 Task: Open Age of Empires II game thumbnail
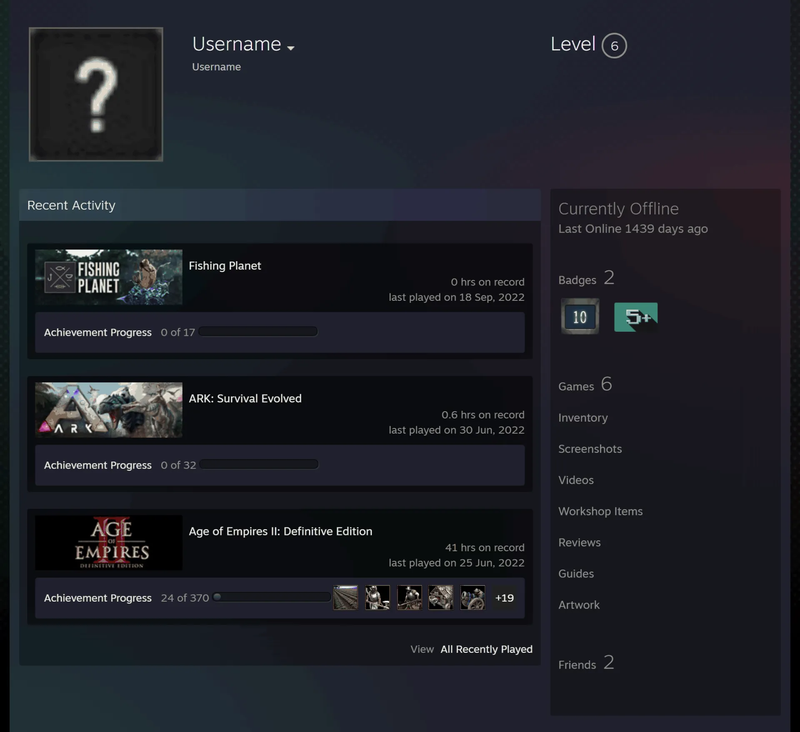(109, 543)
